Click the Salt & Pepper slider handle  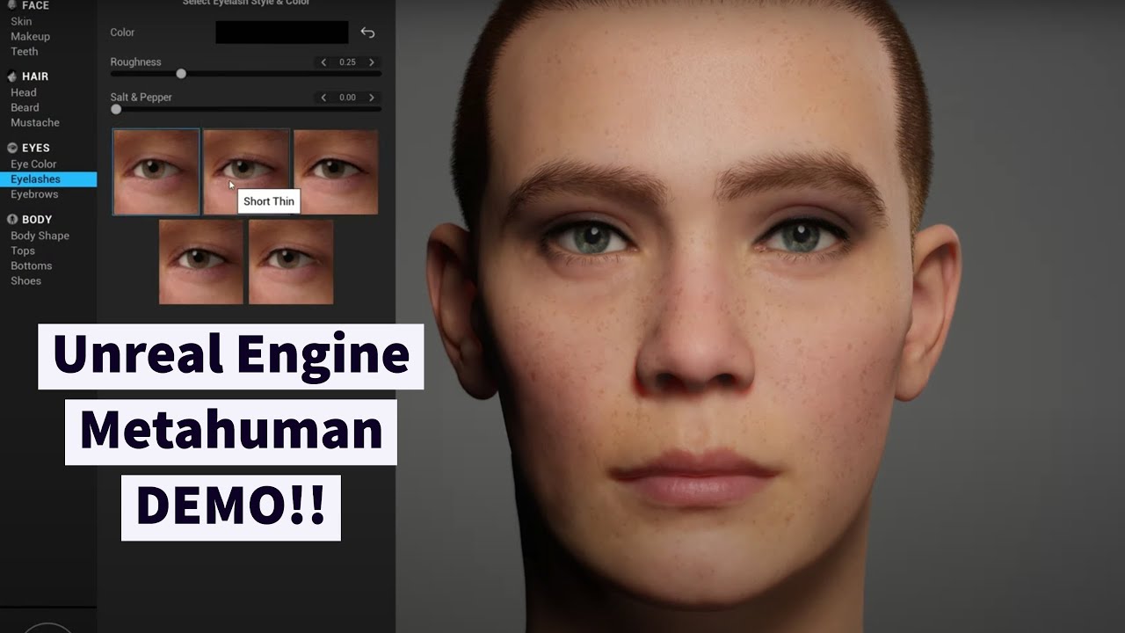[x=116, y=109]
